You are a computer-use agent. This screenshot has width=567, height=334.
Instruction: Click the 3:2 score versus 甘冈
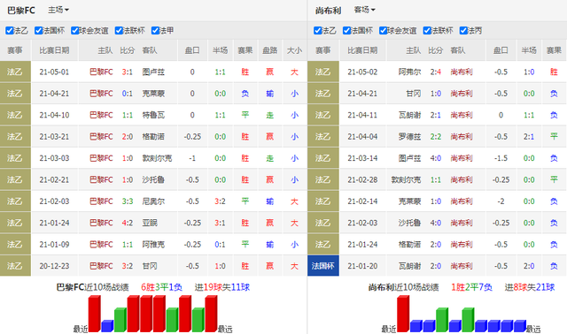128,266
